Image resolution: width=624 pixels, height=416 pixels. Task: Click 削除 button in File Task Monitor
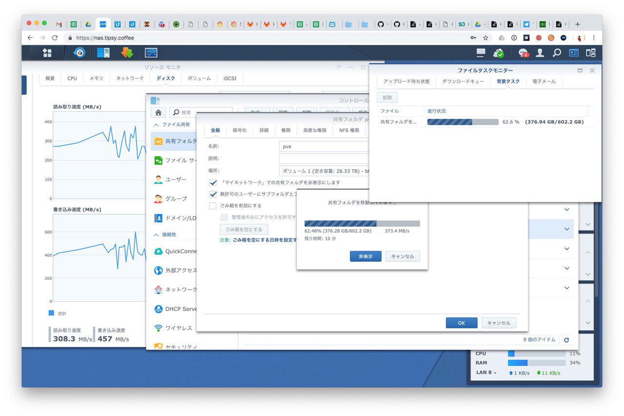(x=387, y=98)
